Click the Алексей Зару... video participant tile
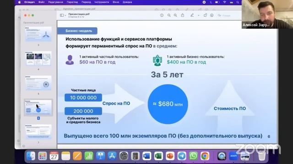This screenshot has height=164, width=293. tap(267, 14)
